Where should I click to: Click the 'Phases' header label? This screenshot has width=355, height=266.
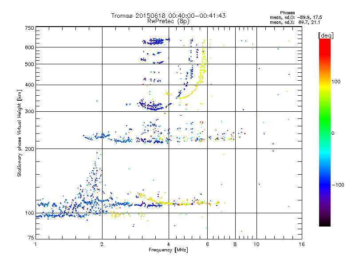(x=287, y=13)
